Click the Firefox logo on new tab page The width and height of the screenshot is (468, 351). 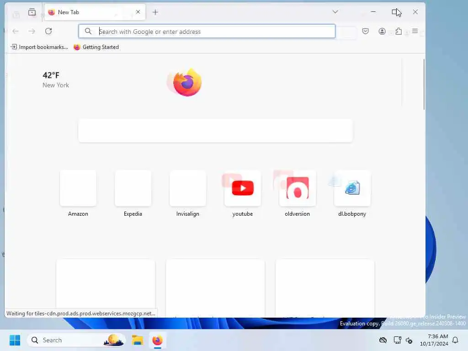click(x=187, y=83)
